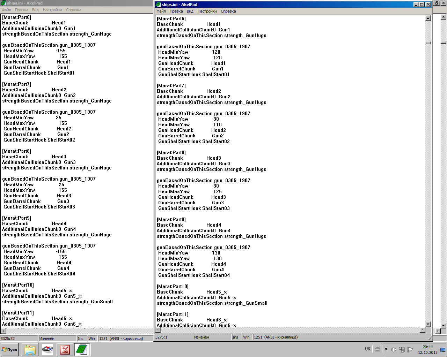Show hidden tray icons arrow
This screenshot has width=447, height=357.
click(x=386, y=349)
